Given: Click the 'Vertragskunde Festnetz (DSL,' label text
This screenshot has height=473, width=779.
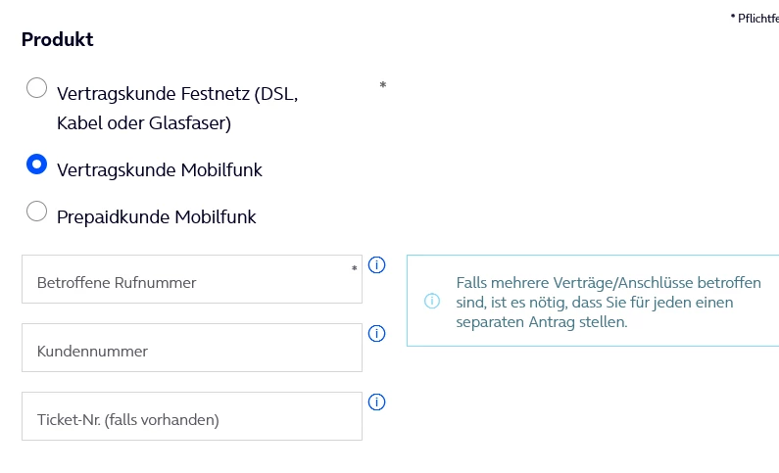Looking at the screenshot, I should pos(177,94).
